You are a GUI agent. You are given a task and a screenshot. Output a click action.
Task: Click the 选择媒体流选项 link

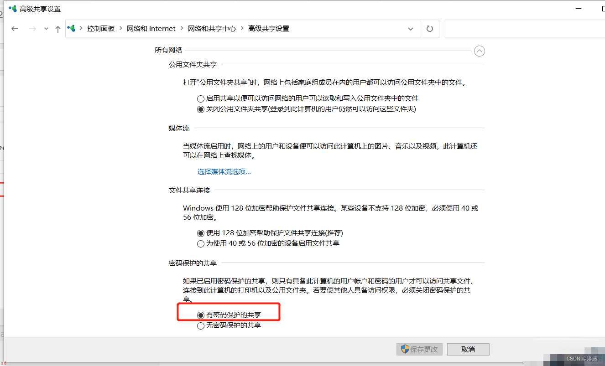point(224,172)
